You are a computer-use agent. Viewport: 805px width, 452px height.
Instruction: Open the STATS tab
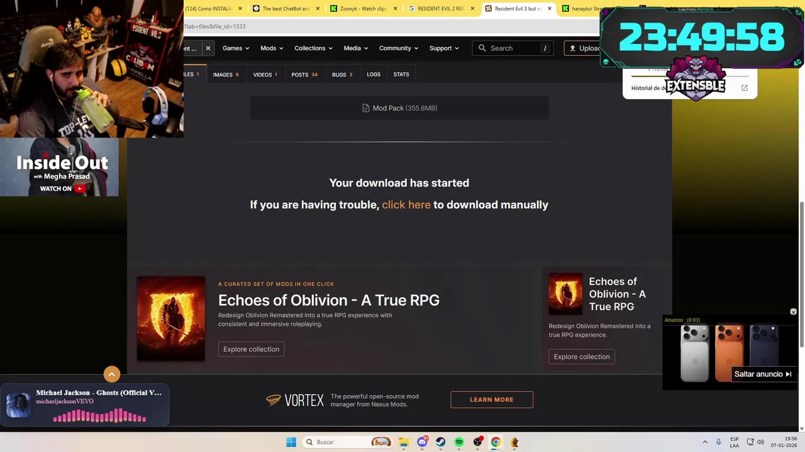(401, 74)
